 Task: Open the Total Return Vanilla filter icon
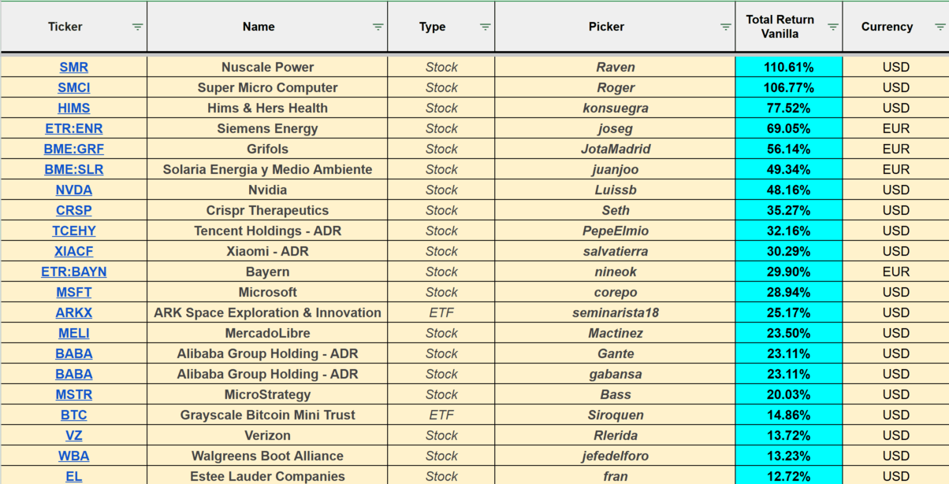tap(832, 27)
